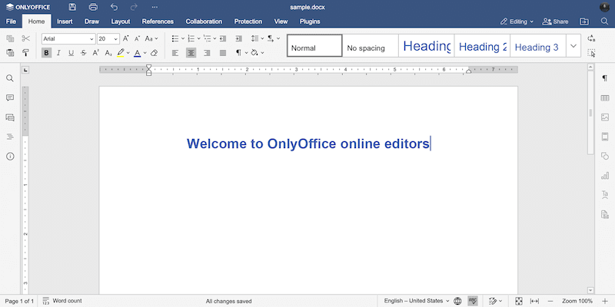The height and width of the screenshot is (307, 615).
Task: Copy selection using the copy icon
Action: (x=10, y=38)
